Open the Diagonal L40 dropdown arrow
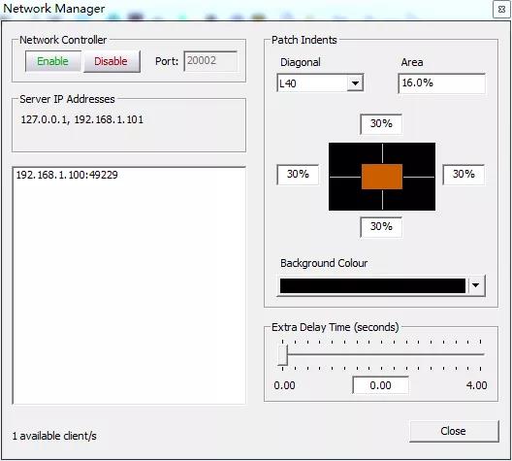Viewport: 512px width, 461px height. [x=355, y=83]
